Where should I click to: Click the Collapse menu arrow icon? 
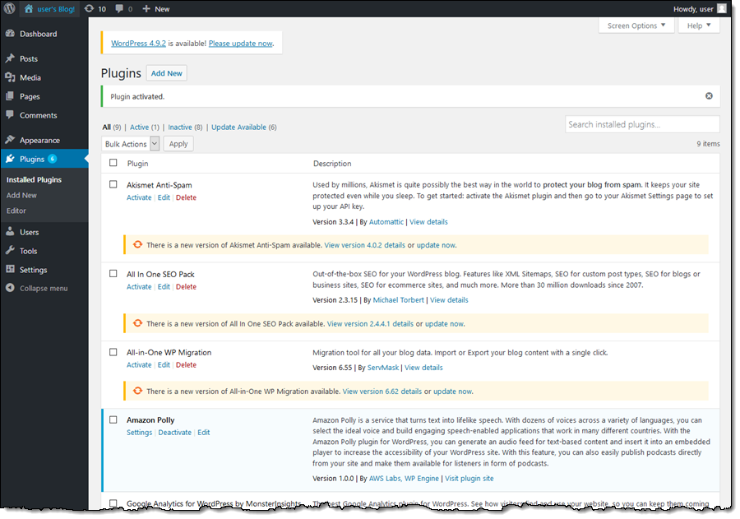click(x=10, y=289)
